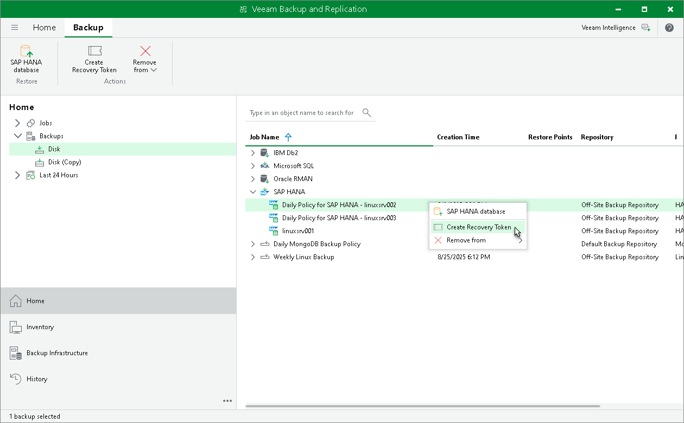Click the search magnifier icon
684x423 pixels.
click(x=367, y=113)
